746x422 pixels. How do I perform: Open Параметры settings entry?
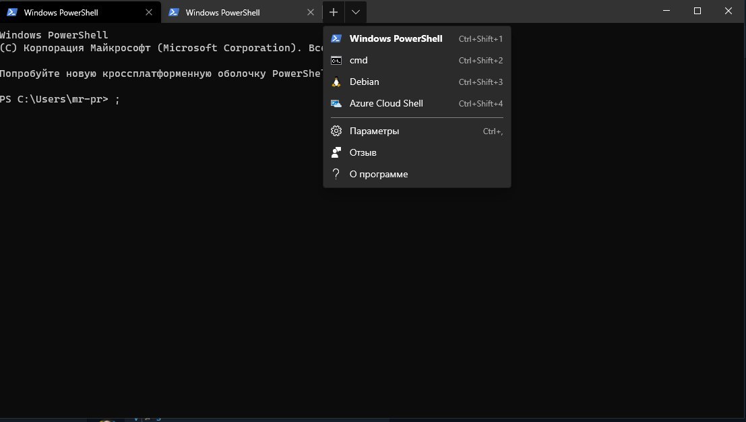tap(416, 131)
